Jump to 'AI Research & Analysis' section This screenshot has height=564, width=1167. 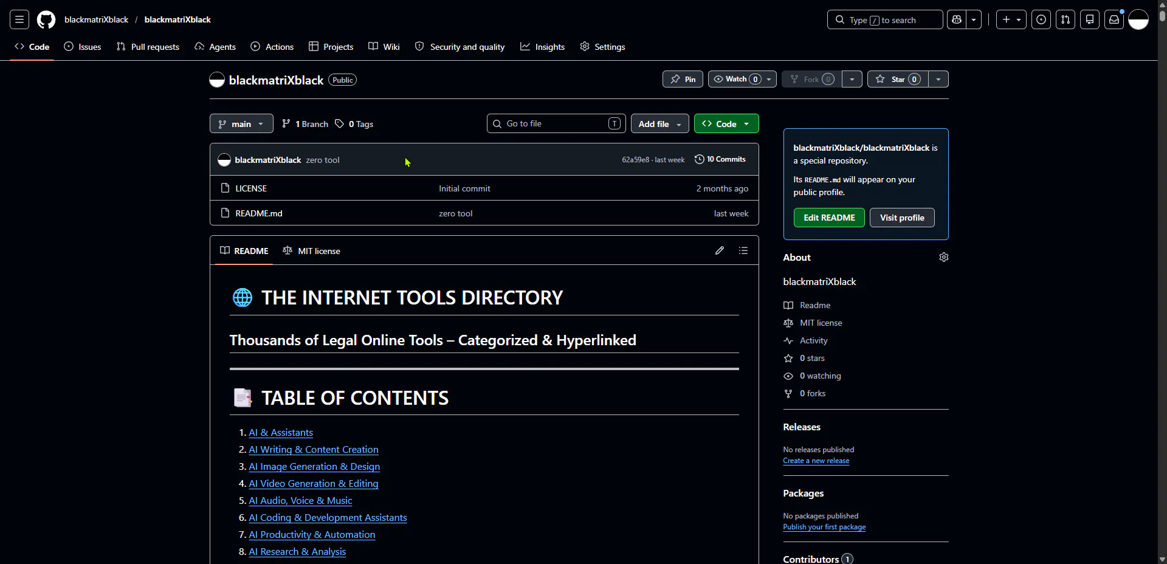pyautogui.click(x=297, y=552)
